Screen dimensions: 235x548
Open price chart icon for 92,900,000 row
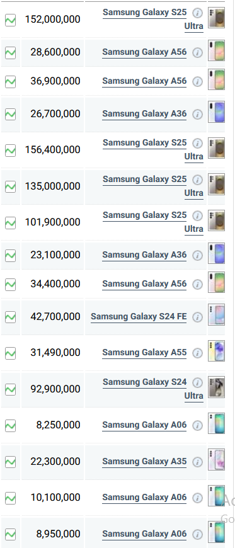pyautogui.click(x=11, y=389)
